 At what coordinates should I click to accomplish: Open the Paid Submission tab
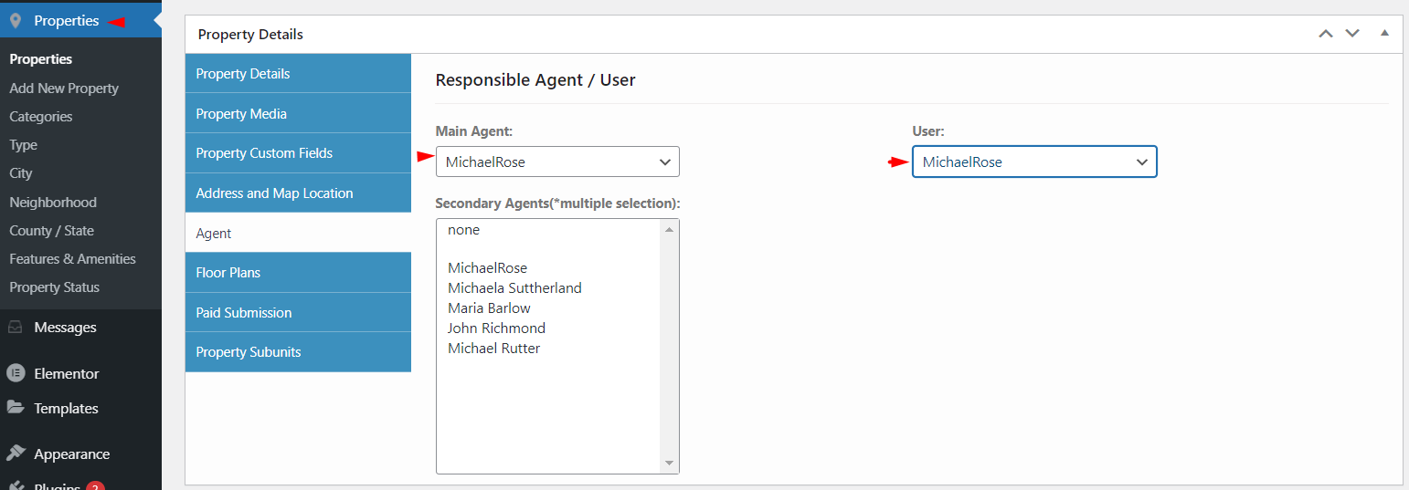[298, 312]
